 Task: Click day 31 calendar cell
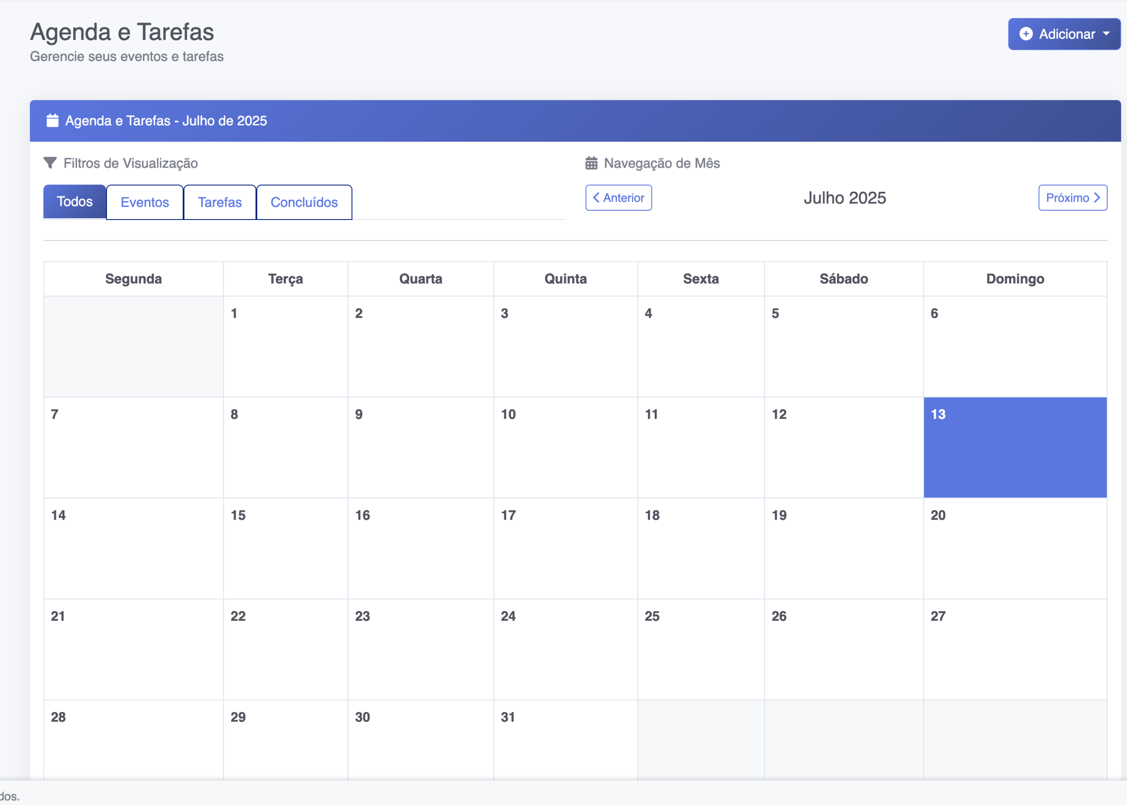566,739
